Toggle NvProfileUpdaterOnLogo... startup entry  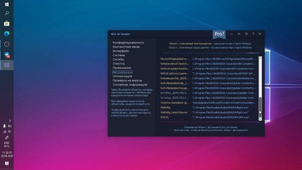(175, 88)
